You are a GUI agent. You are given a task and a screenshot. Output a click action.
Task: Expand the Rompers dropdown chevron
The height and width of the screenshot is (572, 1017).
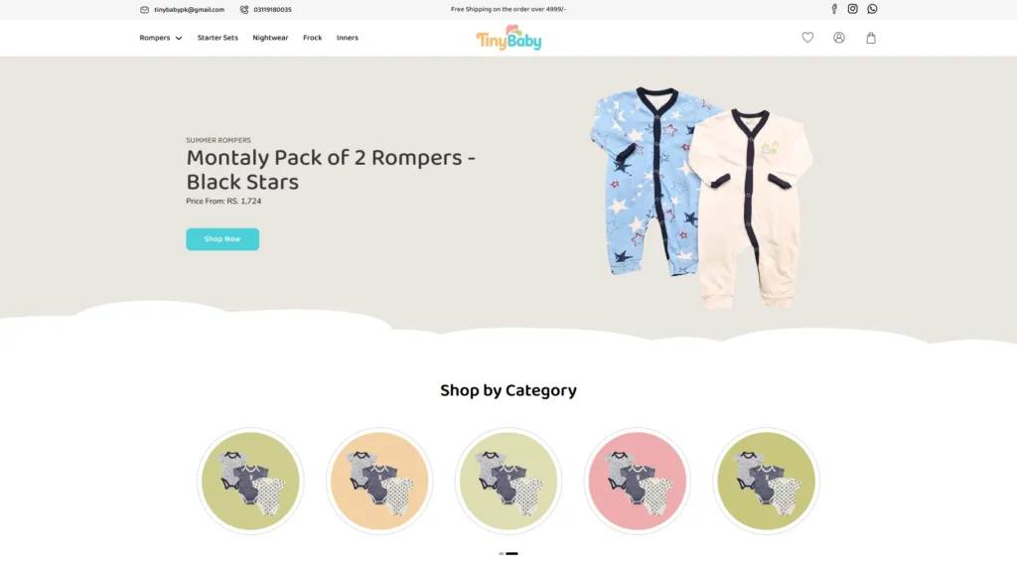click(x=179, y=39)
